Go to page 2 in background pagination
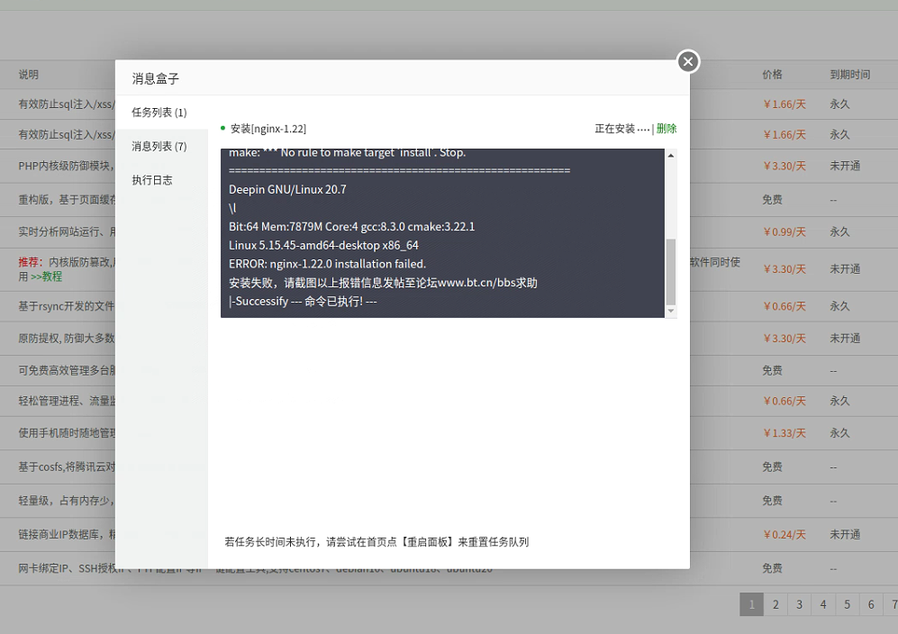 pos(776,604)
